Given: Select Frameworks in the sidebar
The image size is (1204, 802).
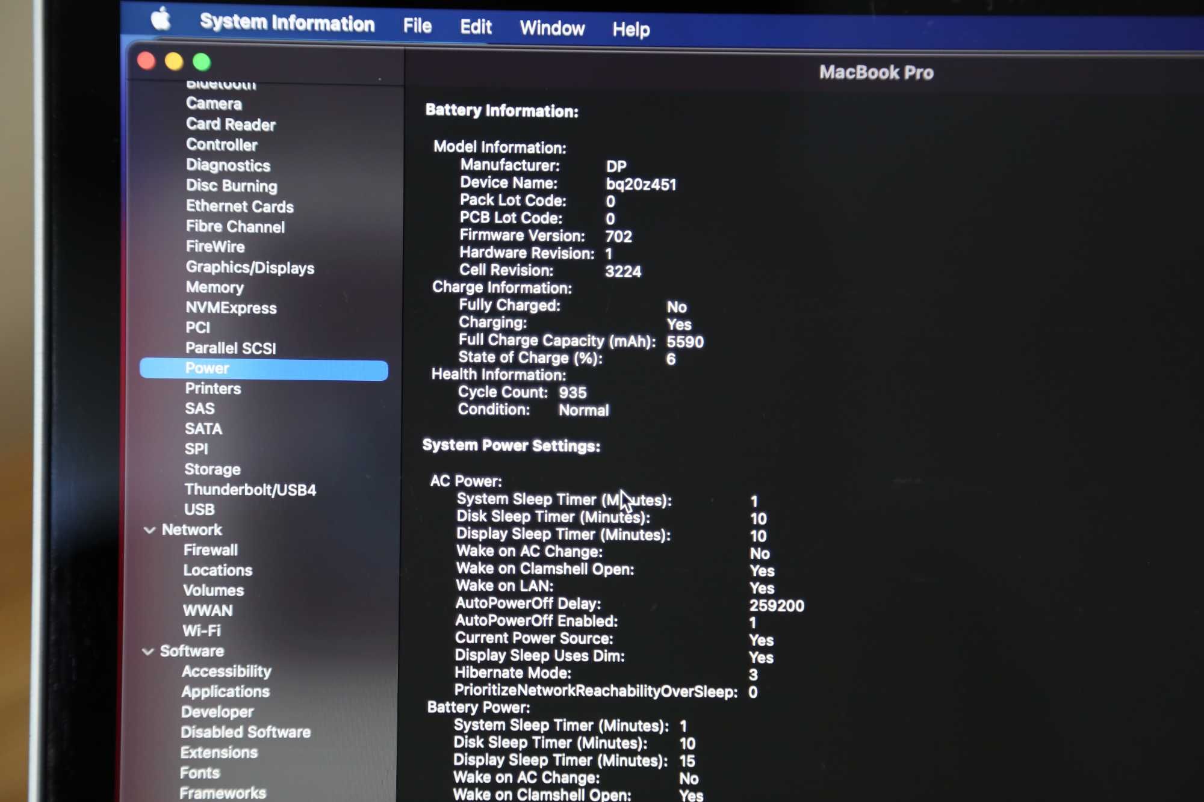Looking at the screenshot, I should pyautogui.click(x=223, y=793).
